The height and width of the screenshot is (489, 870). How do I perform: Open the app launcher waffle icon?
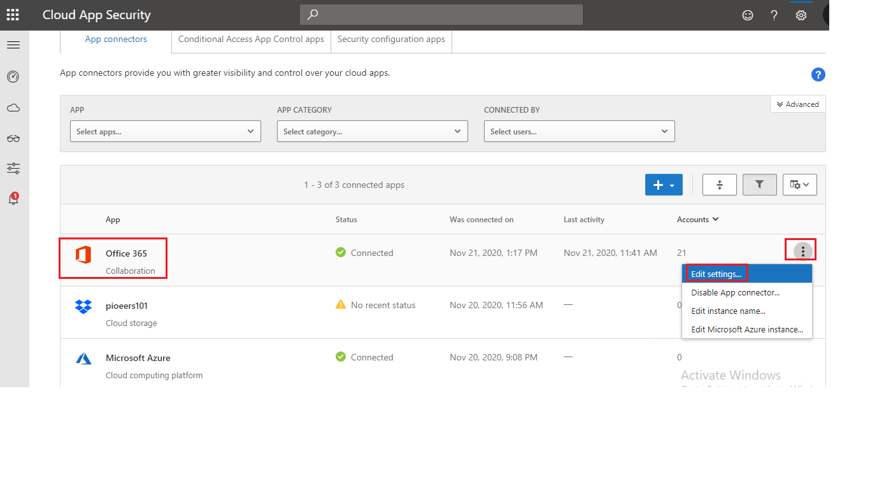tap(13, 15)
